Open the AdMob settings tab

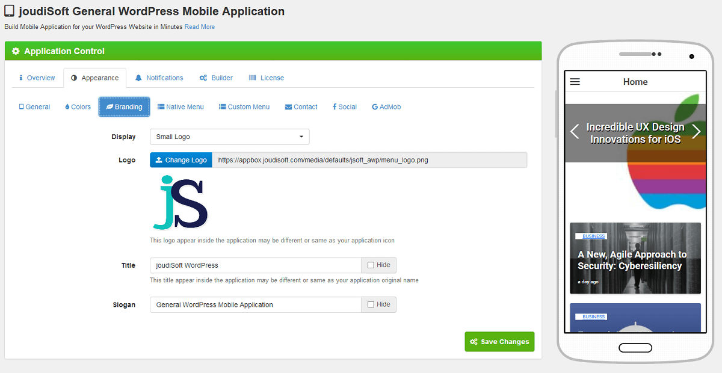click(386, 106)
